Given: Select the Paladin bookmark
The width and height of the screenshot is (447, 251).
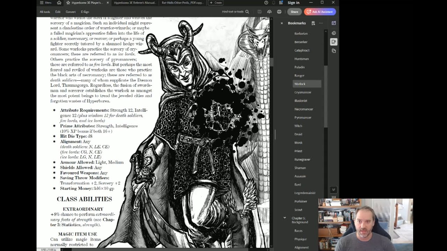Looking at the screenshot, I should click(x=299, y=67).
